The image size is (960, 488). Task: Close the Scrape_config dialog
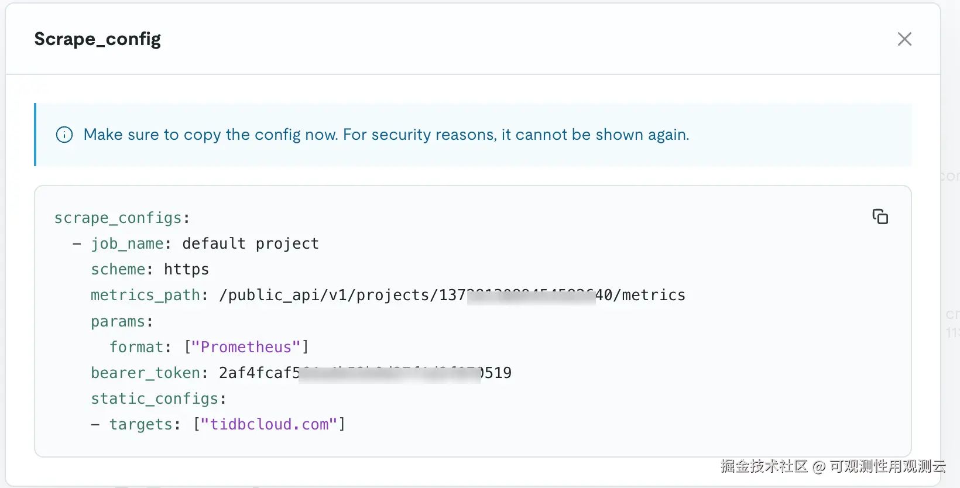click(x=904, y=39)
